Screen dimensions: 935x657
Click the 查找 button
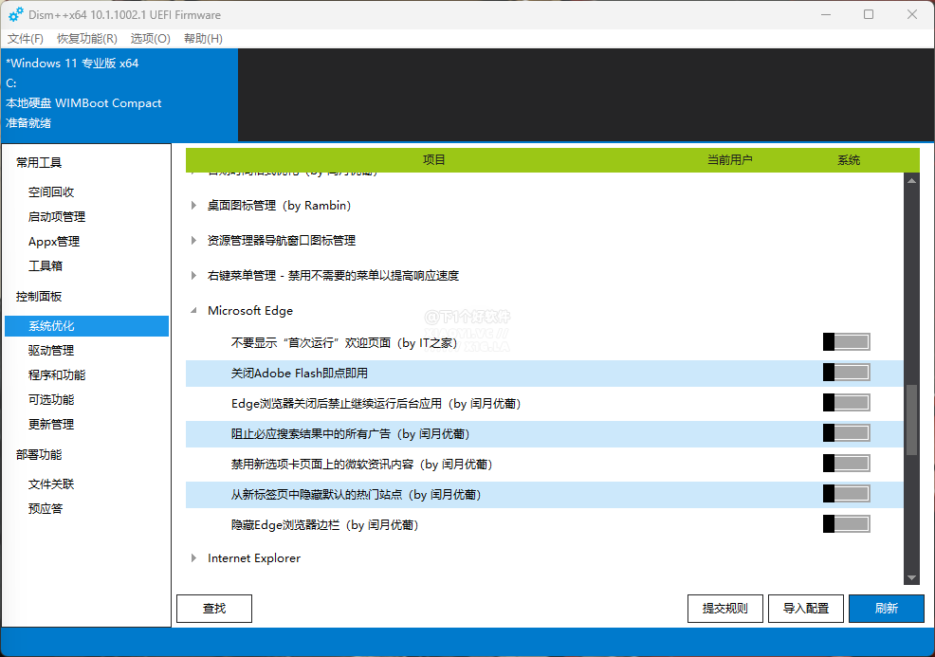(x=214, y=608)
